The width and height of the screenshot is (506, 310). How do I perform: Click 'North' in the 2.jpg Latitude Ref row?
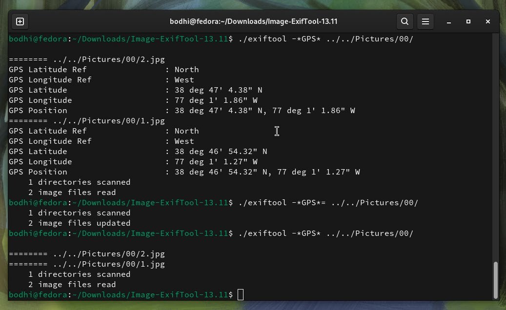click(186, 70)
